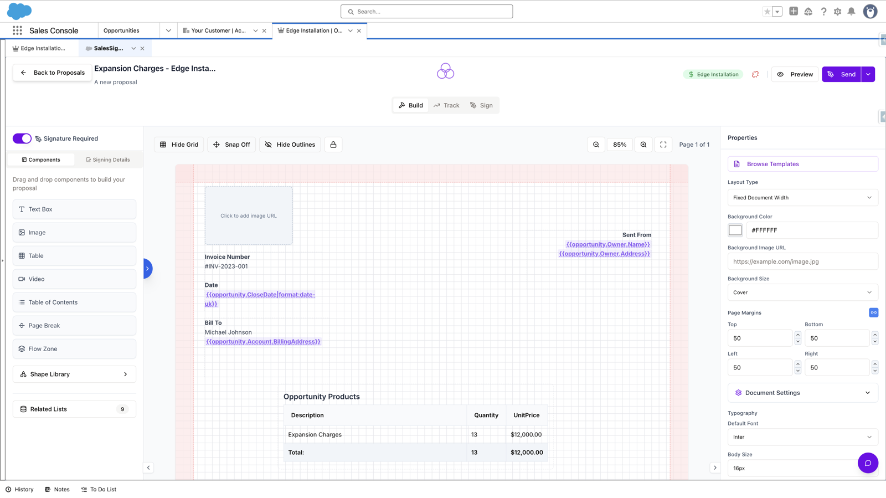
Task: Select the Components tab
Action: point(41,160)
